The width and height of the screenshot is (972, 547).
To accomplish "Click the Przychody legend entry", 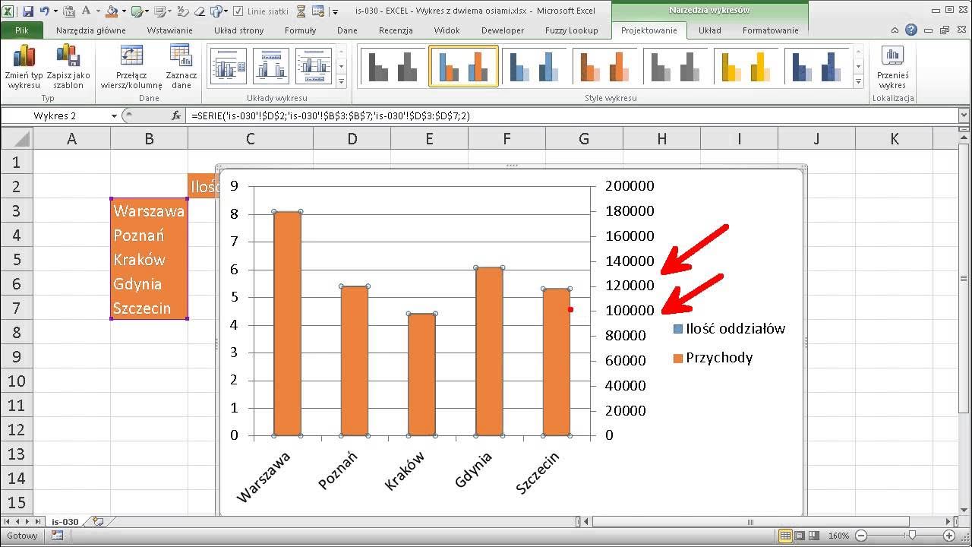I will click(713, 357).
